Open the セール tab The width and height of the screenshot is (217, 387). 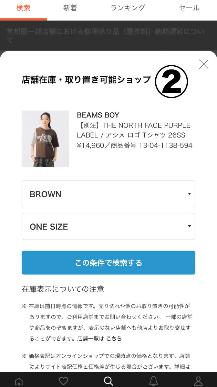click(189, 8)
